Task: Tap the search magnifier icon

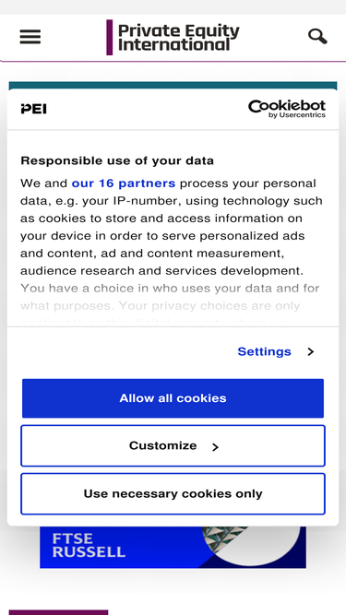Action: point(317,37)
